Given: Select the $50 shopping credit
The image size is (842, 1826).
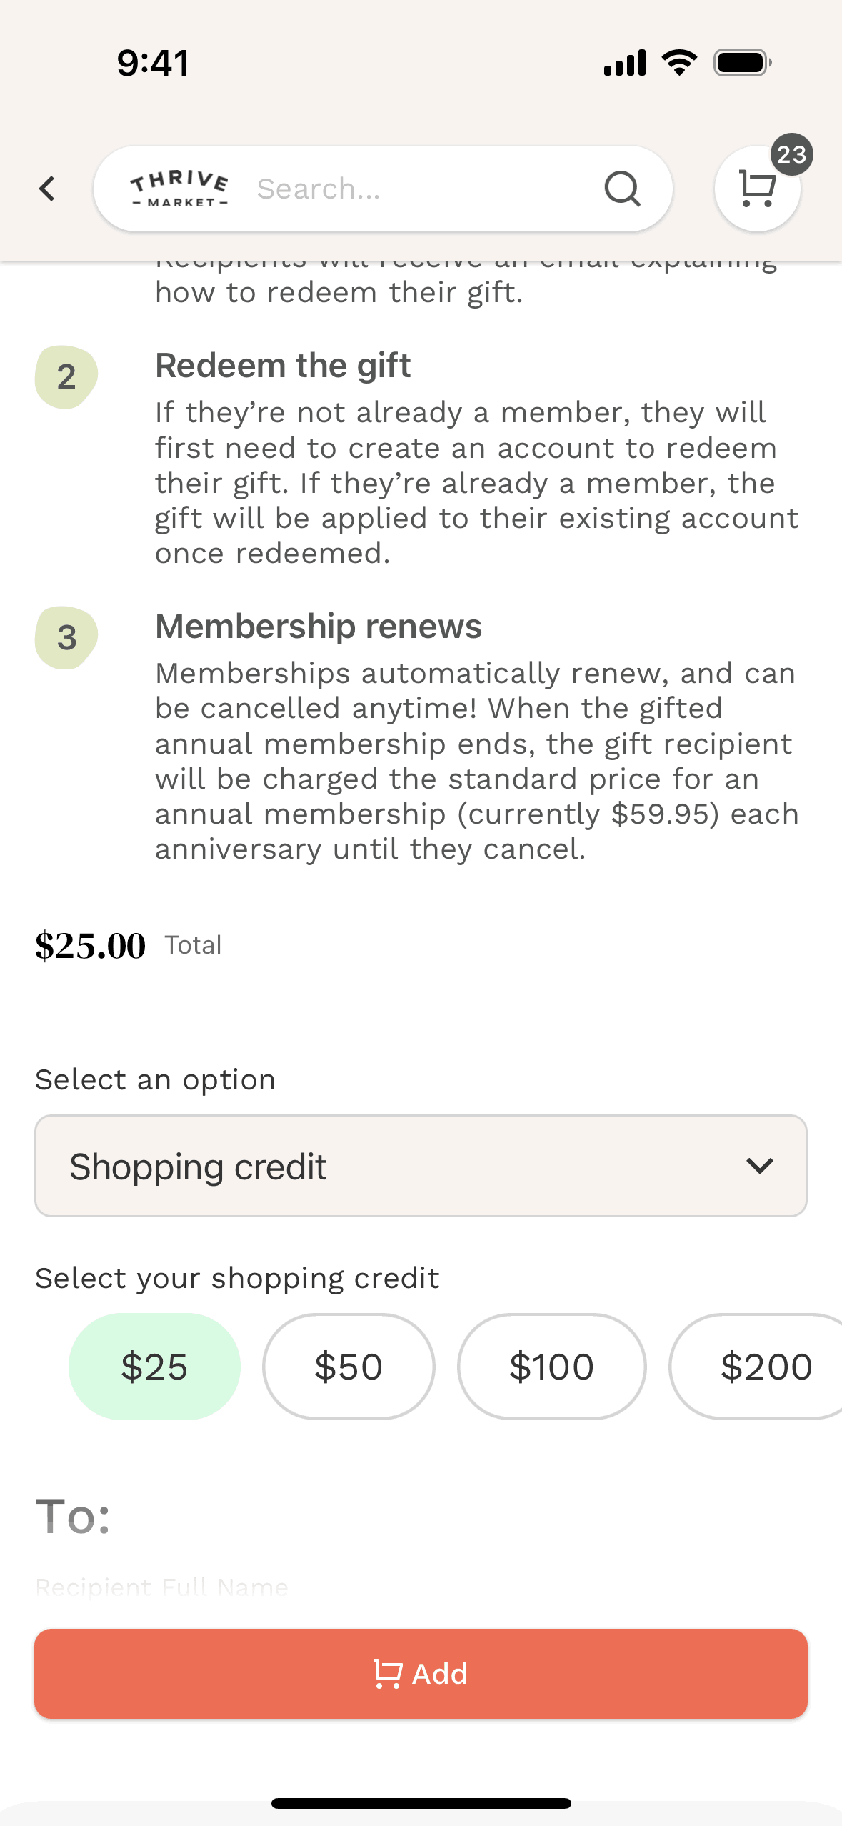Looking at the screenshot, I should point(349,1367).
